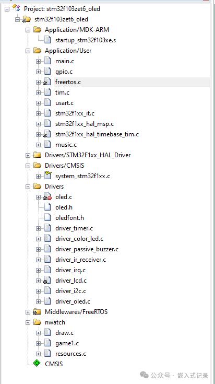Click the oled.h header file icon
The image size is (215, 384).
point(47,207)
